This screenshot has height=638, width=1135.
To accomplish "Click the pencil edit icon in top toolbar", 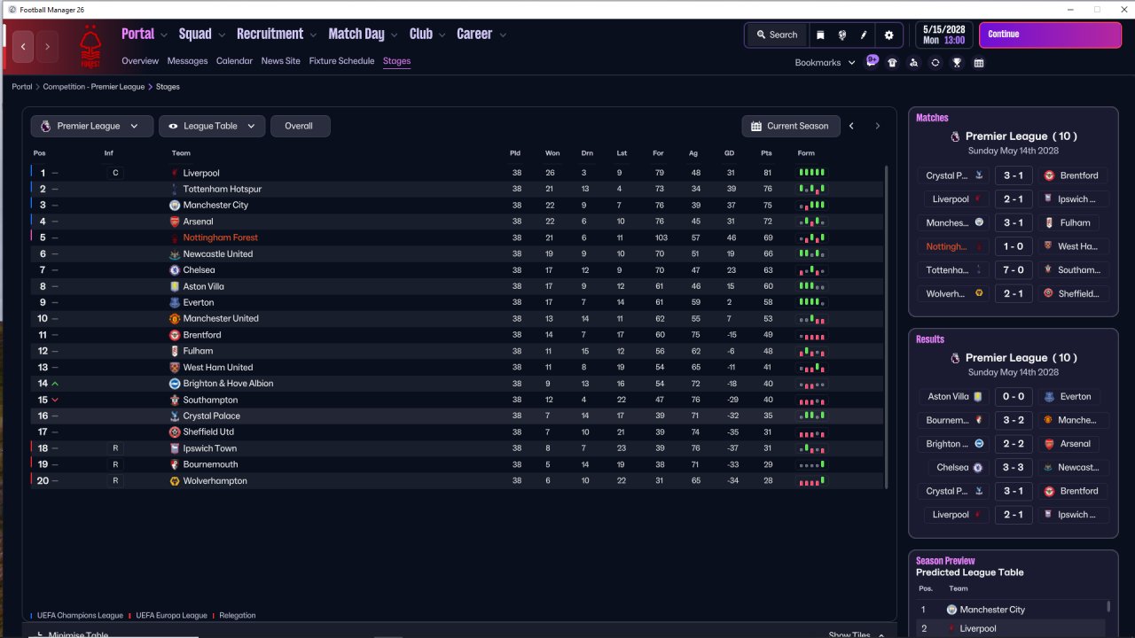I will click(x=864, y=35).
